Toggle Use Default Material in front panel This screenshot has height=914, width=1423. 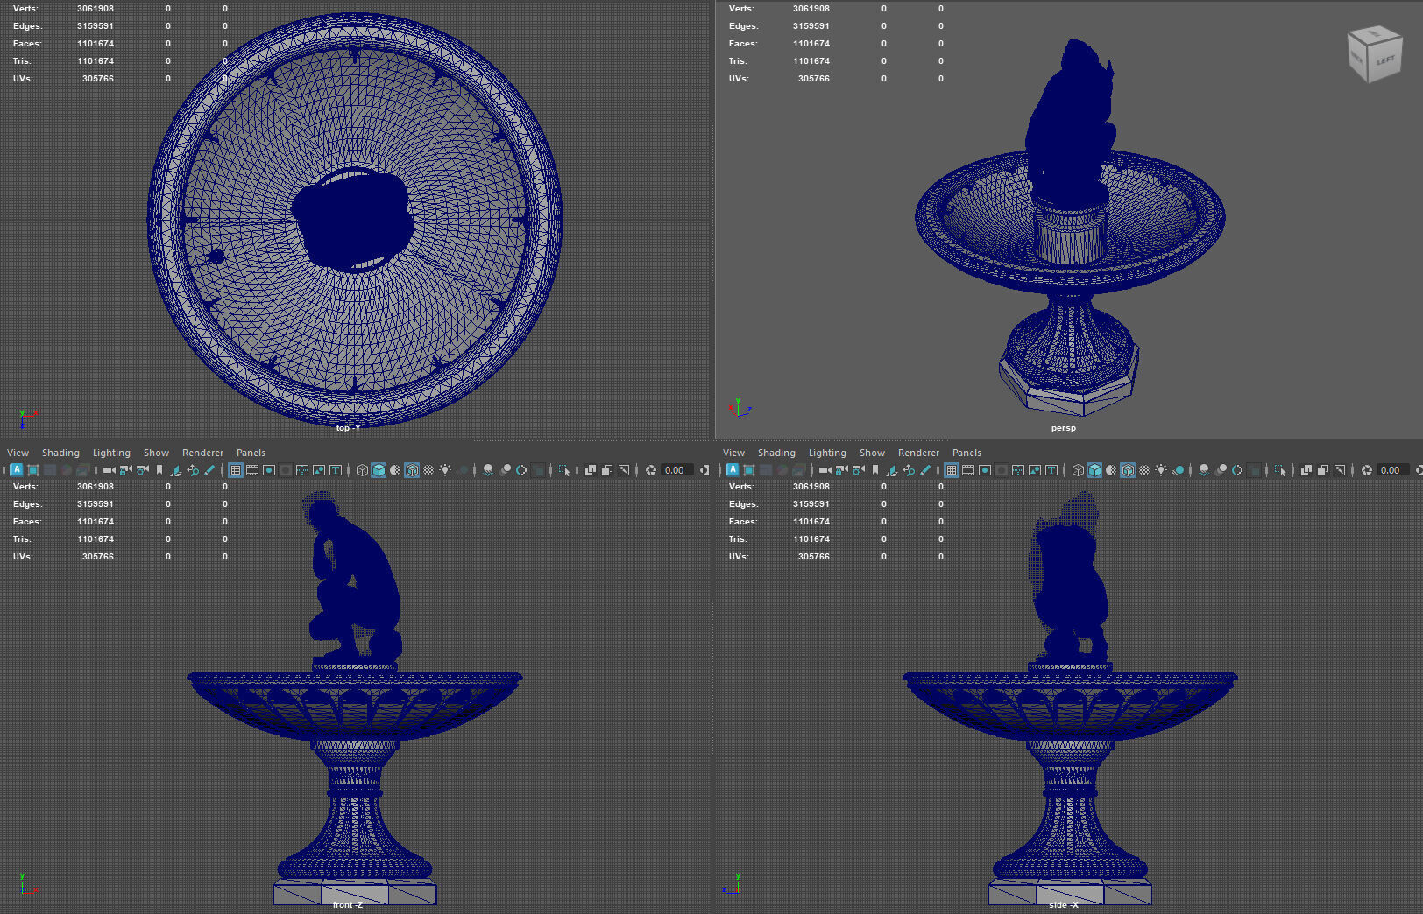[395, 470]
